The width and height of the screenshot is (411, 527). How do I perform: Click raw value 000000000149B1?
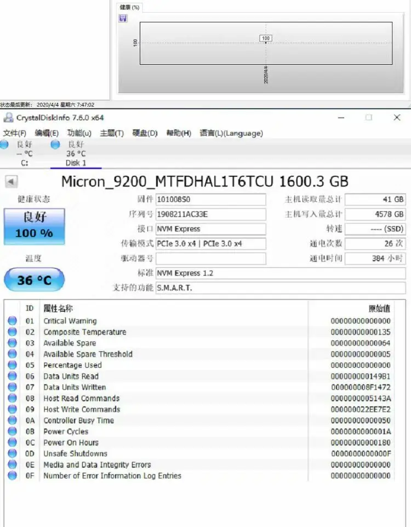(x=361, y=377)
